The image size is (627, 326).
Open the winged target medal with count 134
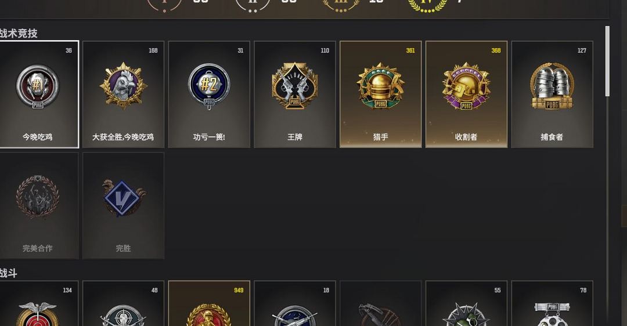[39, 303]
